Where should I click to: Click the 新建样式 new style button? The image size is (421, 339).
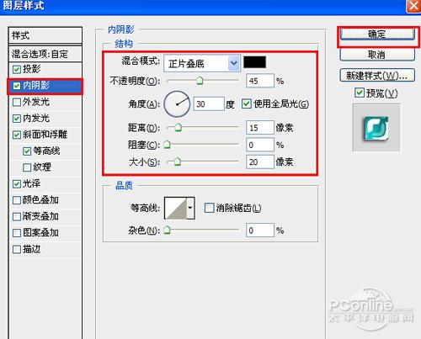[377, 75]
